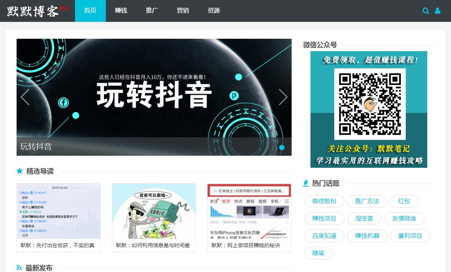This screenshot has height=272, width=451.
Task: Select the 暴利项目 topic tag
Action: click(410, 236)
